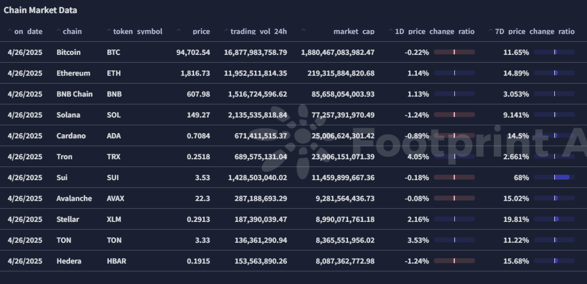This screenshot has width=587, height=284.
Task: Click the sort arrow beside chain header
Action: pyautogui.click(x=59, y=31)
